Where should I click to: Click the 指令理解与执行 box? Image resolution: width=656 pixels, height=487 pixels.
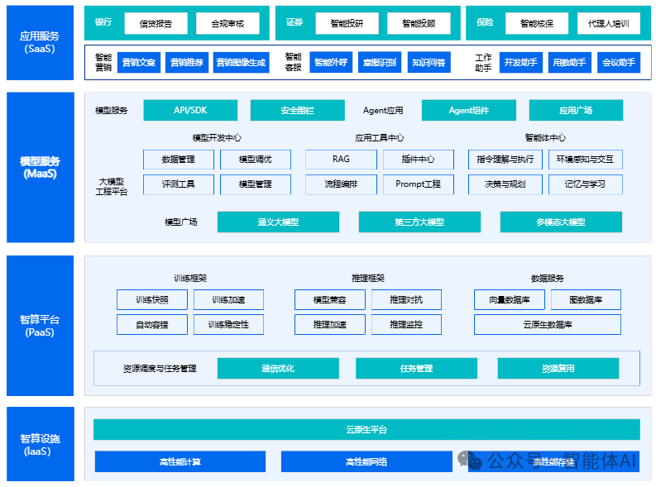click(x=505, y=160)
